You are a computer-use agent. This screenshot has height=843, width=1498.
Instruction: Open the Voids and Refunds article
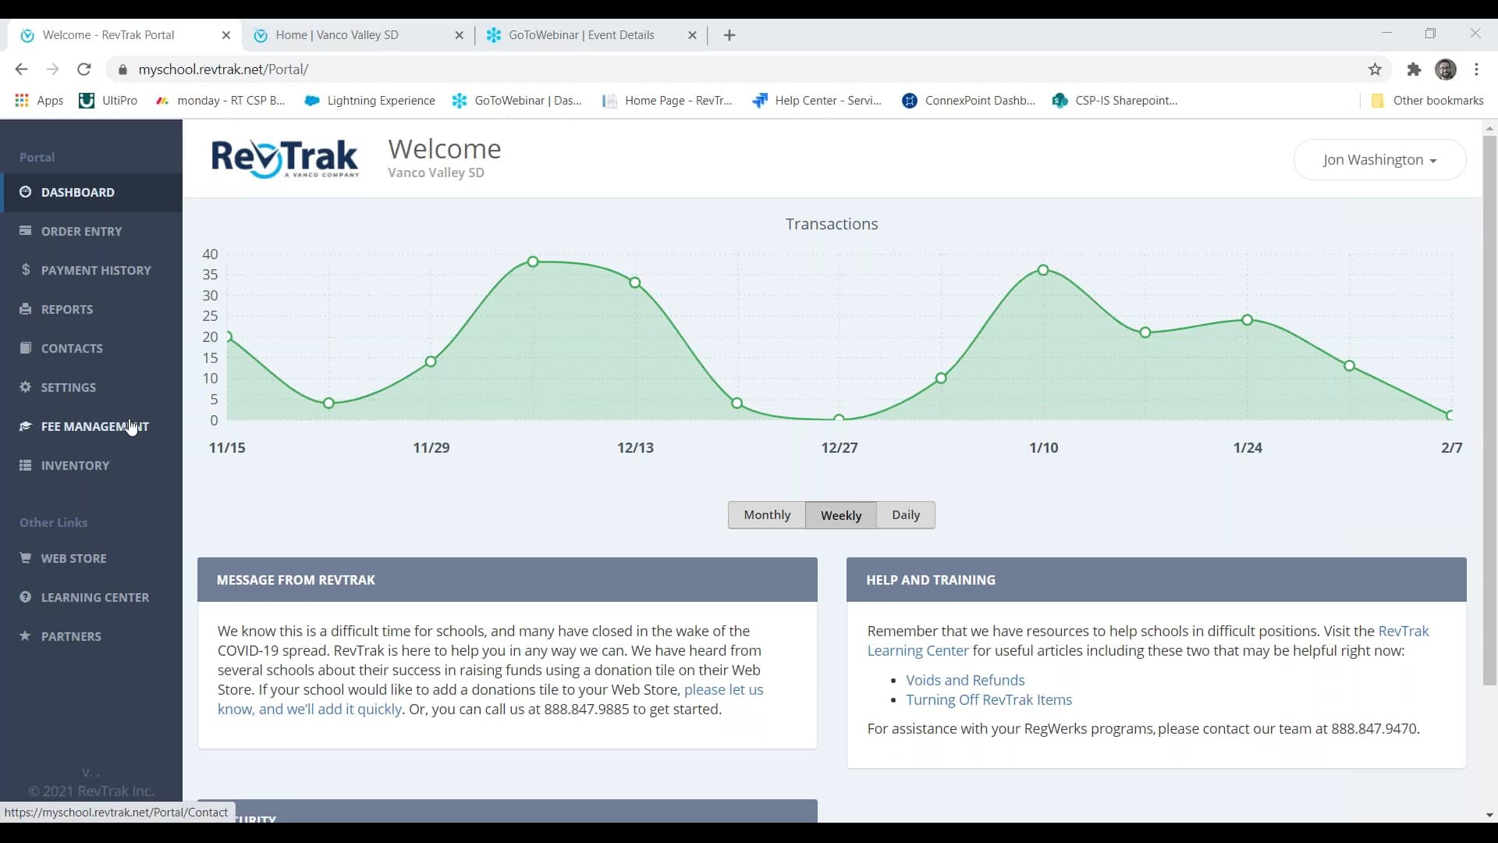tap(964, 680)
